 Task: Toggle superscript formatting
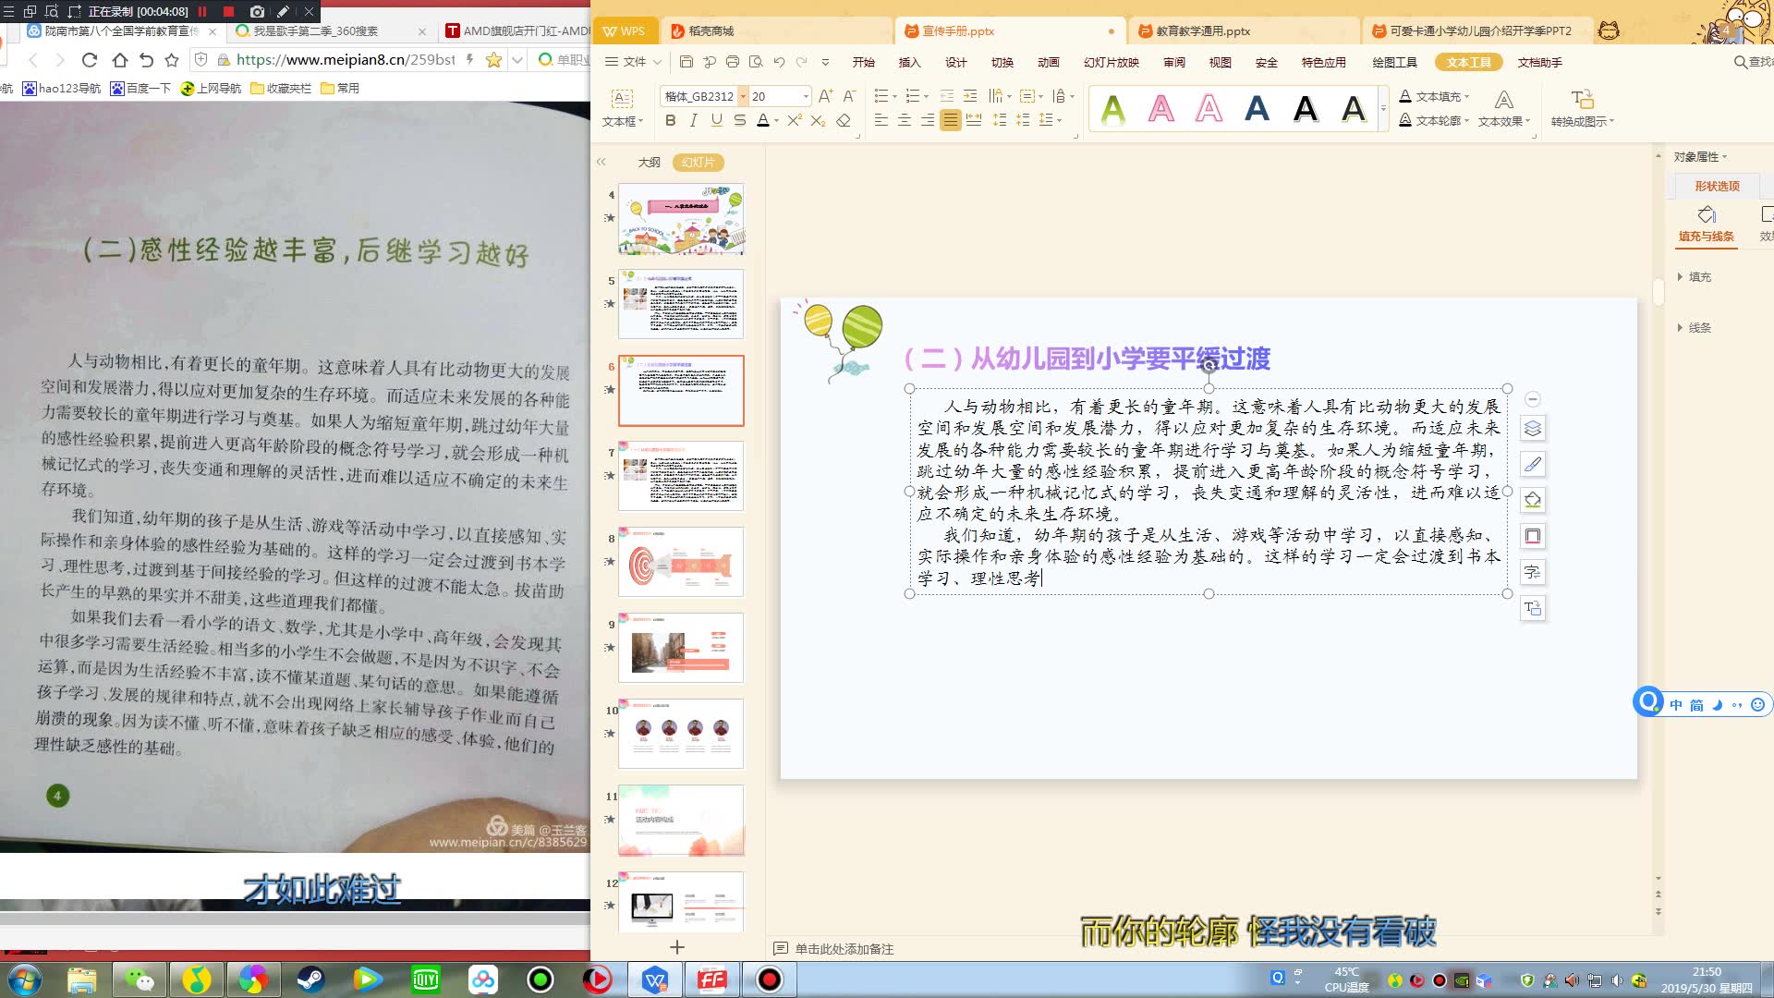[795, 120]
